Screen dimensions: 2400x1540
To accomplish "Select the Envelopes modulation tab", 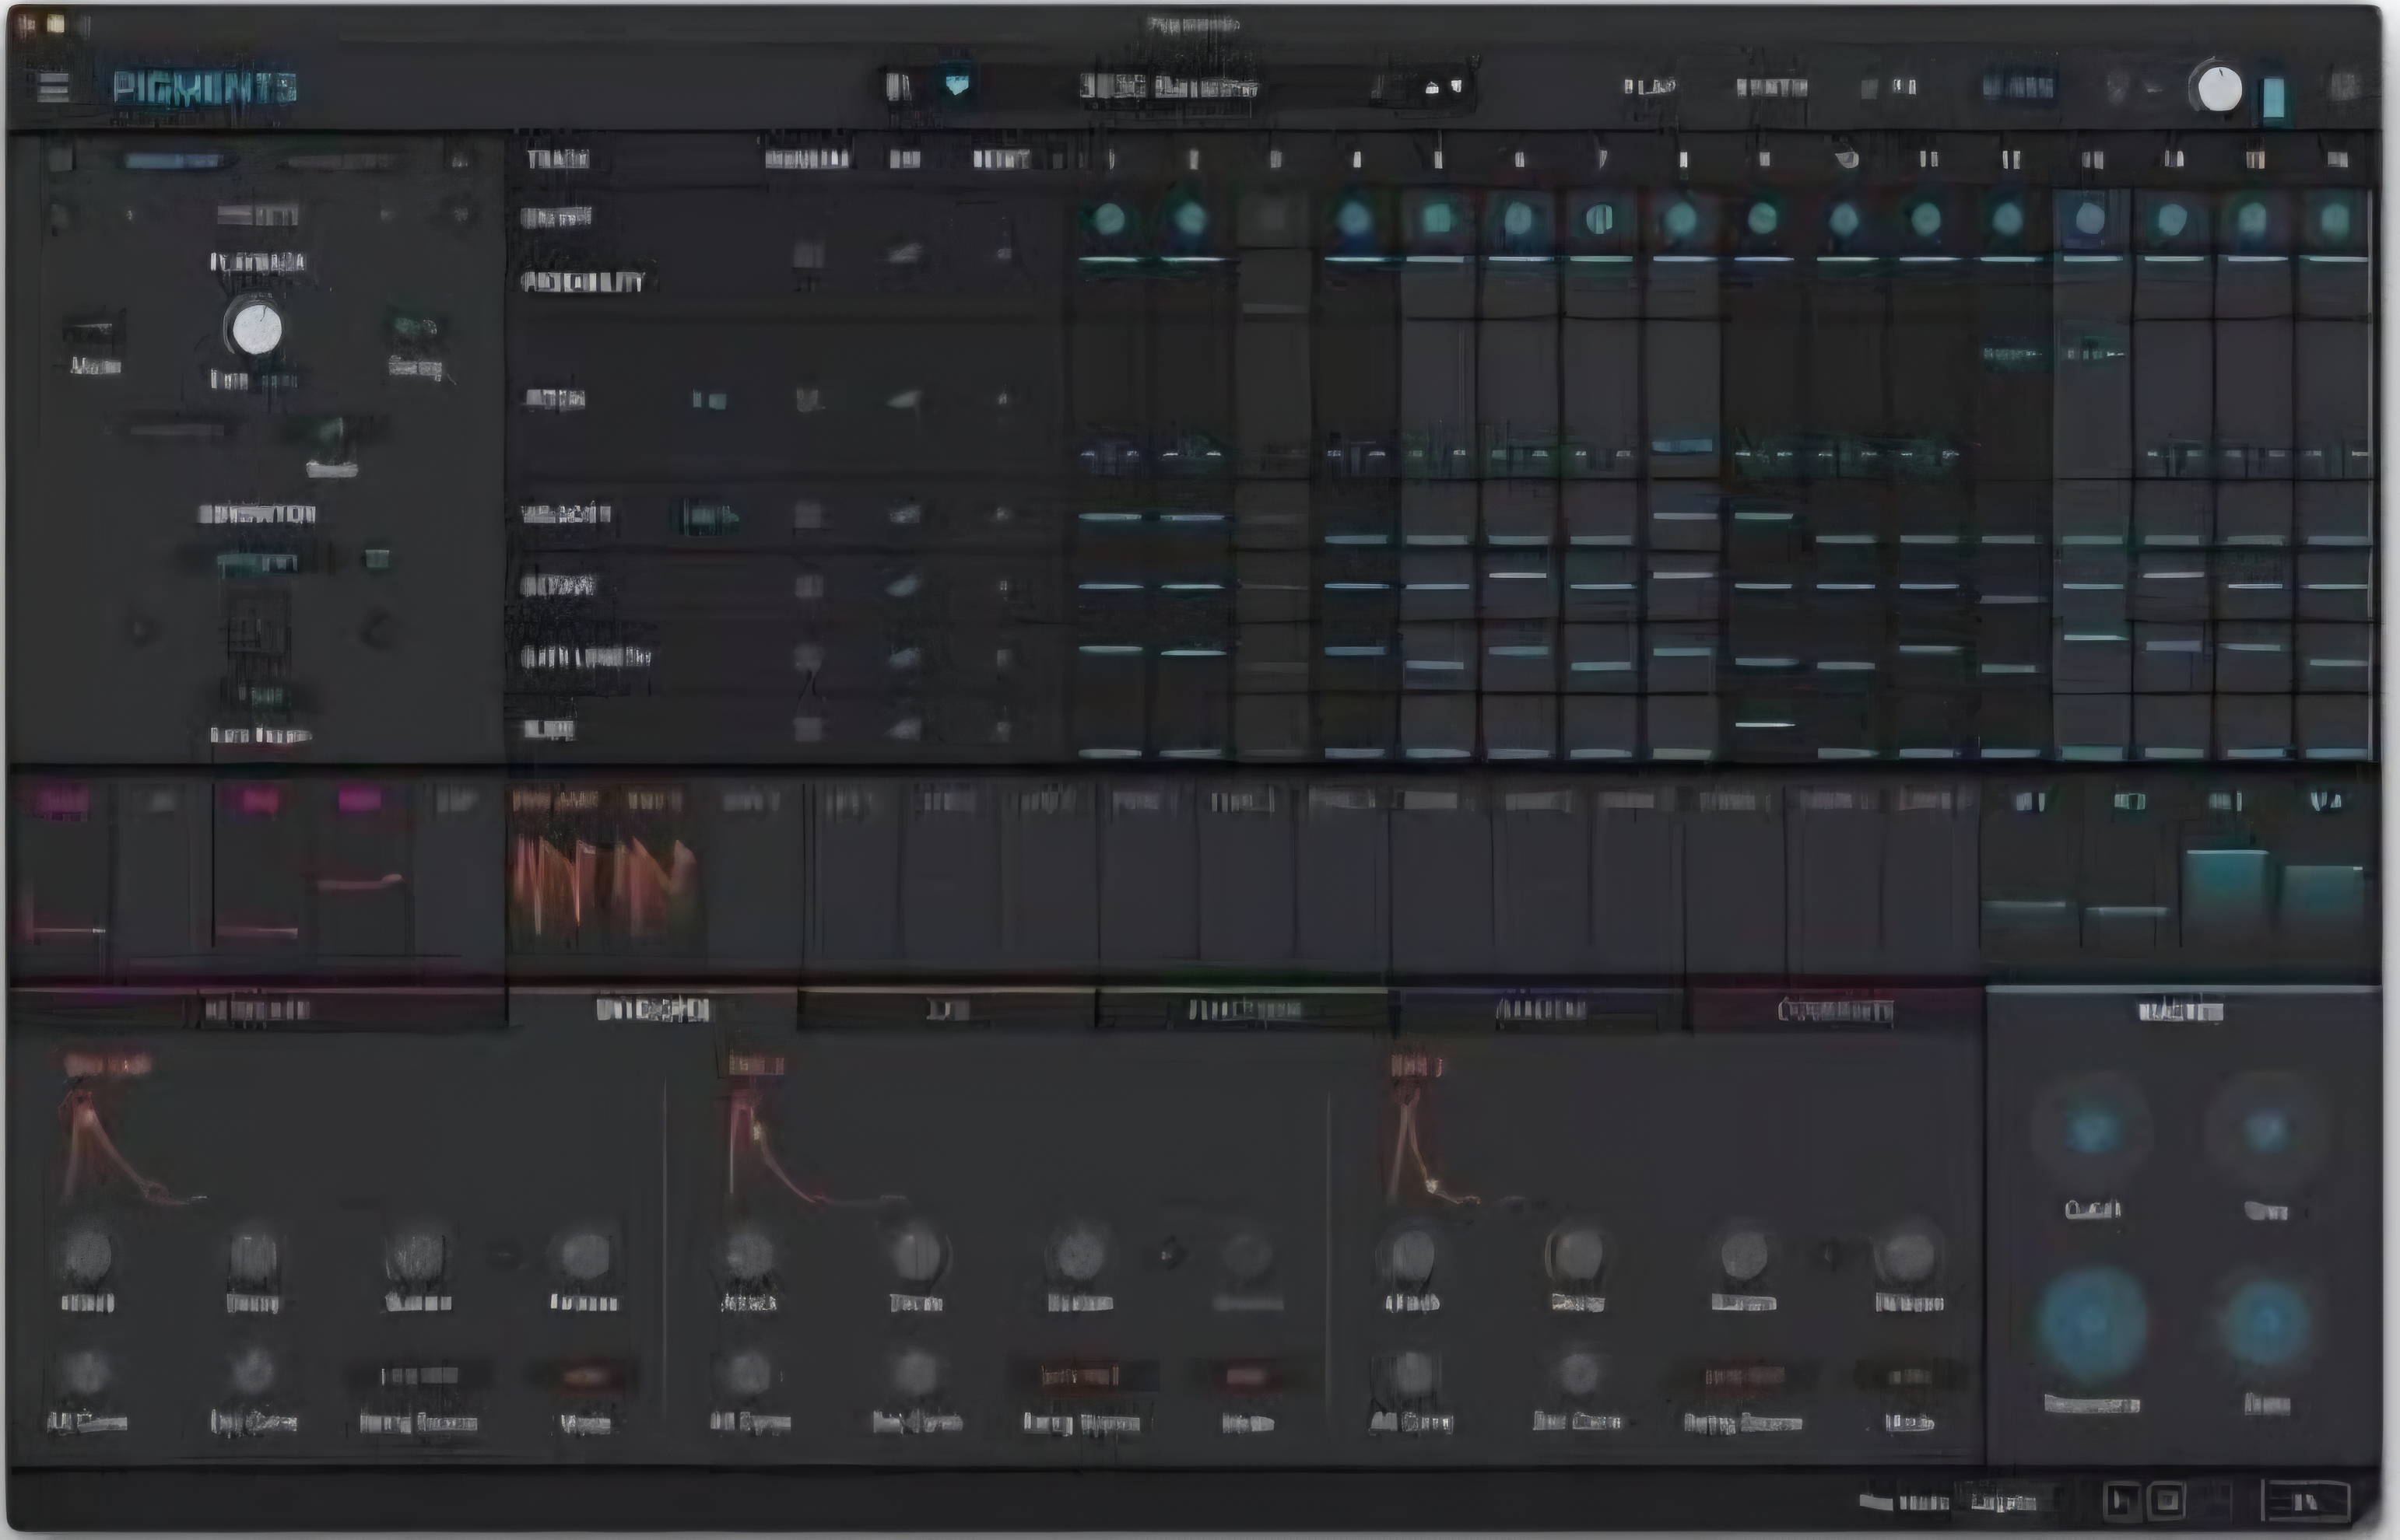I will (x=653, y=1009).
